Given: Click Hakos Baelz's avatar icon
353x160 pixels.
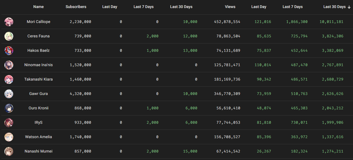Looking at the screenshot, I should (9, 51).
